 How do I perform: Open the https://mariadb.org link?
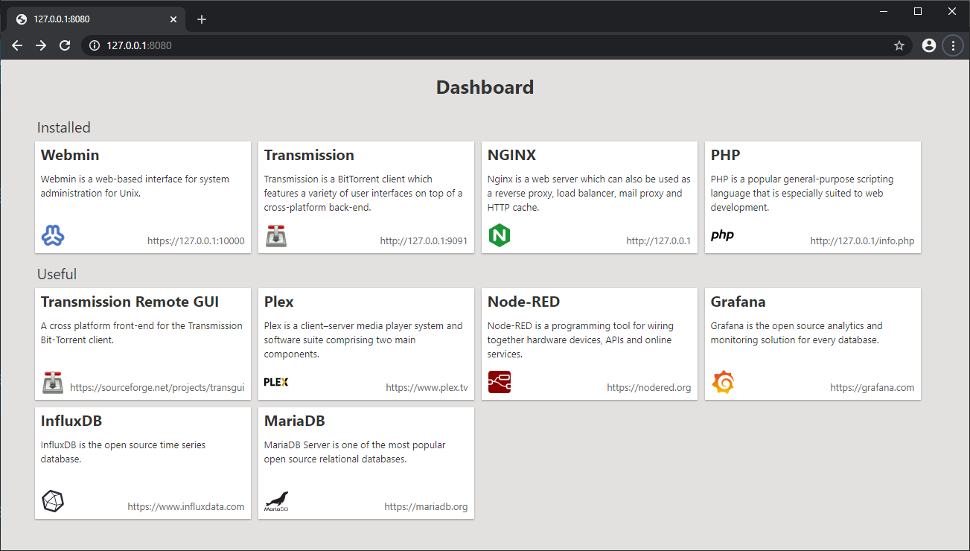pyautogui.click(x=426, y=507)
